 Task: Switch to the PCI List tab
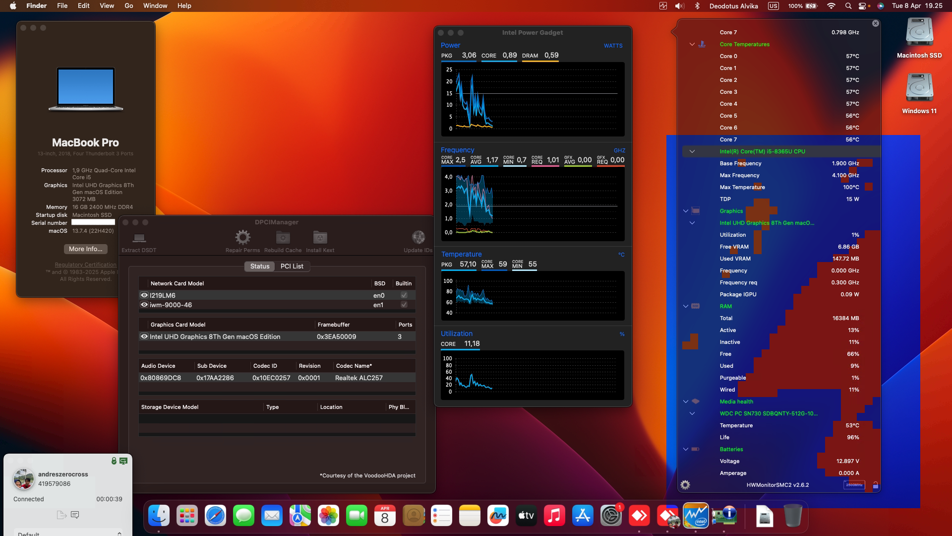293,266
